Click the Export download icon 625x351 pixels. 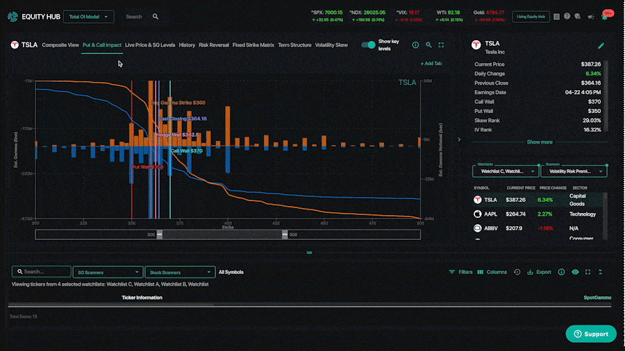[x=530, y=272]
